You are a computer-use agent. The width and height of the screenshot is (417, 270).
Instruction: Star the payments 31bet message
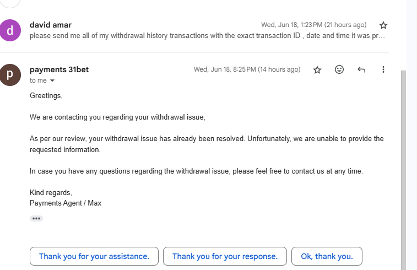317,70
